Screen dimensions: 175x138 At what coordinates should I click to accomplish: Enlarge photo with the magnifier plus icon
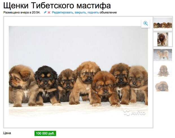pos(146,23)
